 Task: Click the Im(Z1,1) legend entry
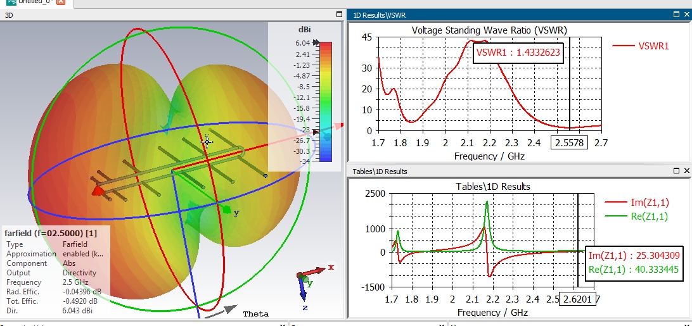tap(637, 203)
